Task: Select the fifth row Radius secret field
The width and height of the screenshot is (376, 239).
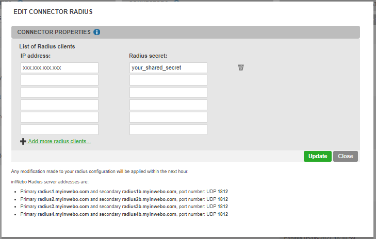Action: click(x=168, y=117)
